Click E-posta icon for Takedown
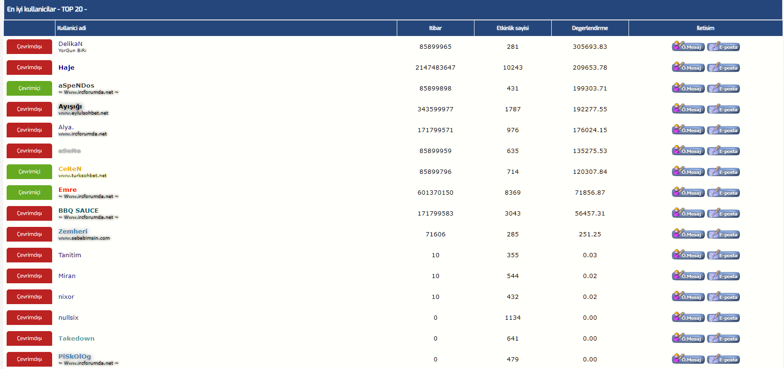Viewport: 784px width, 369px height. [723, 338]
